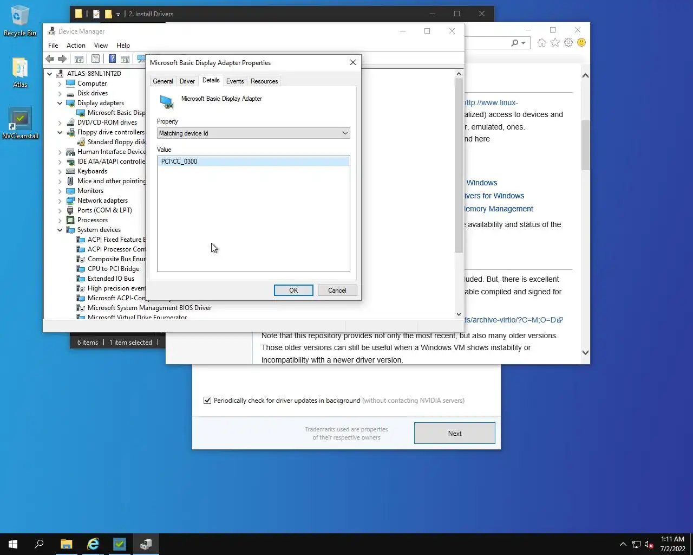This screenshot has height=555, width=693.
Task: Toggle Show/Hide Console Tree toolbar icon
Action: click(x=79, y=59)
